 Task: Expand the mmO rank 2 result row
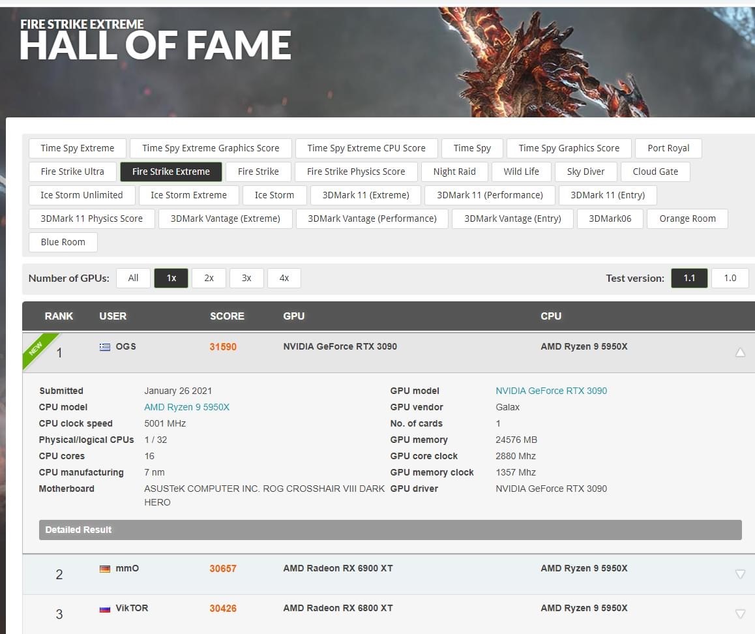point(740,574)
